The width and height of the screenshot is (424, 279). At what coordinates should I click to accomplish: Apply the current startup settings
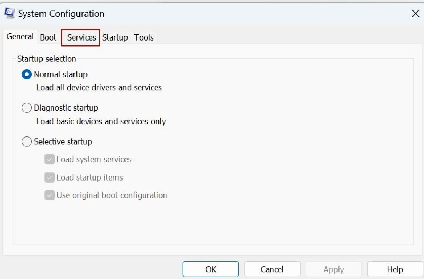click(333, 269)
